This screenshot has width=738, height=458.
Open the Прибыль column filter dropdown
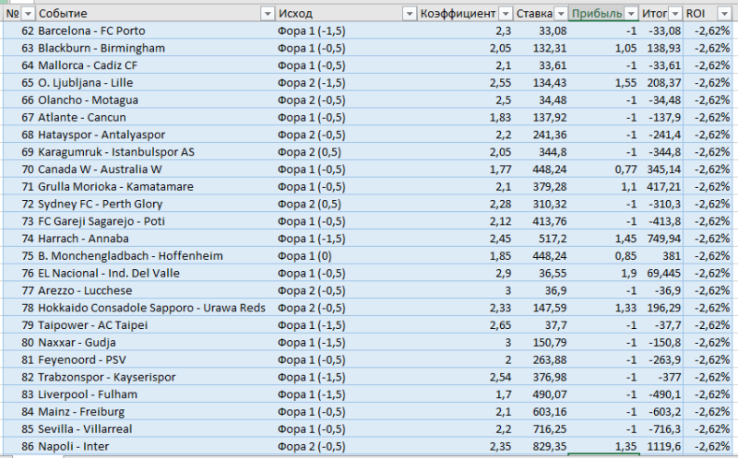coord(631,14)
